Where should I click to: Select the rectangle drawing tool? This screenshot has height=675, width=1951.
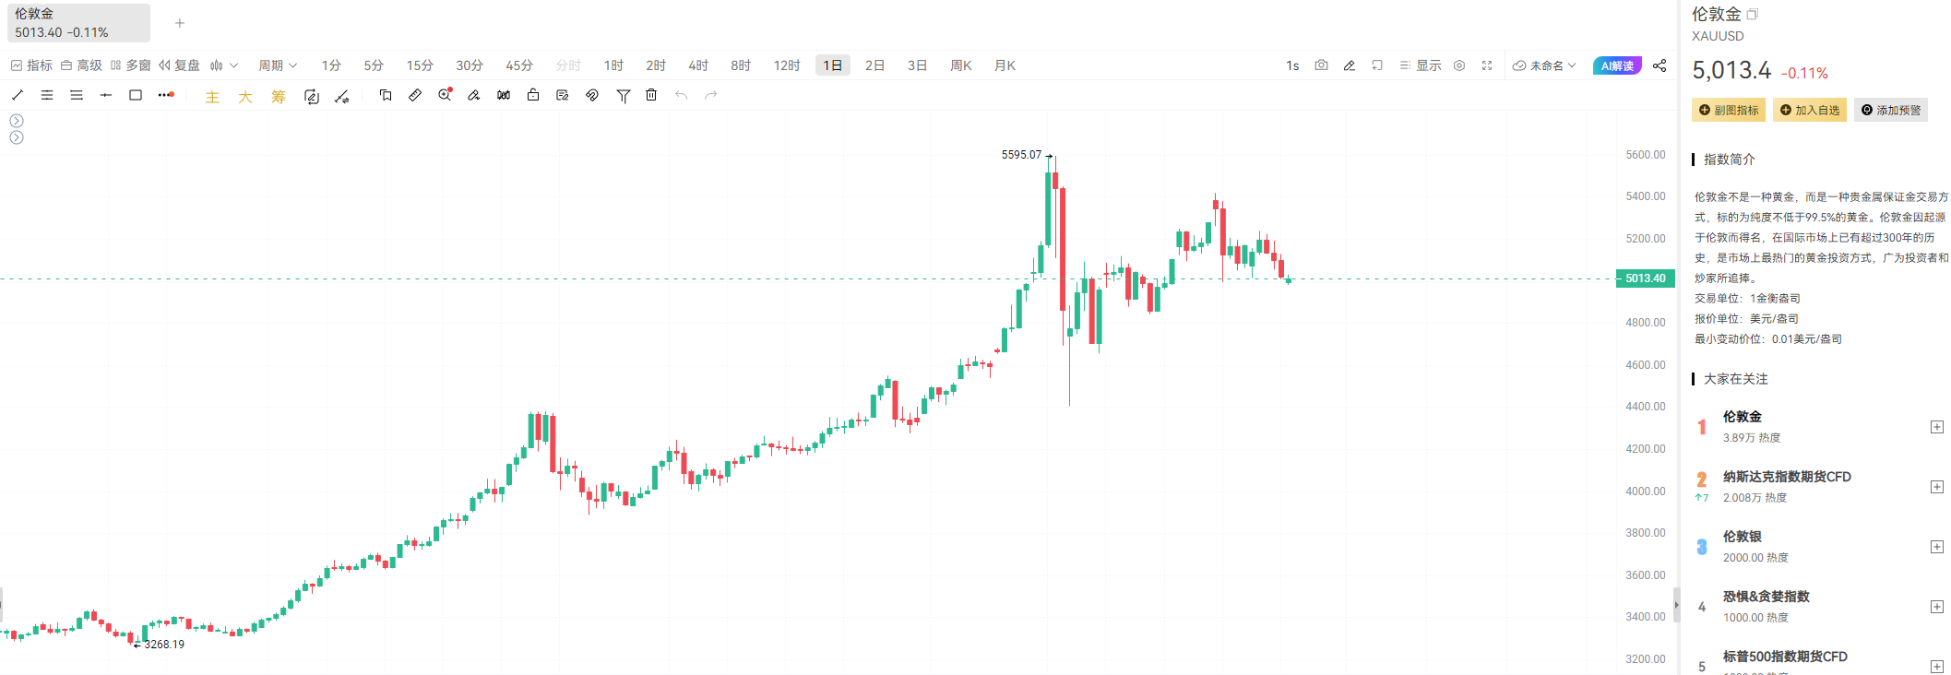136,95
